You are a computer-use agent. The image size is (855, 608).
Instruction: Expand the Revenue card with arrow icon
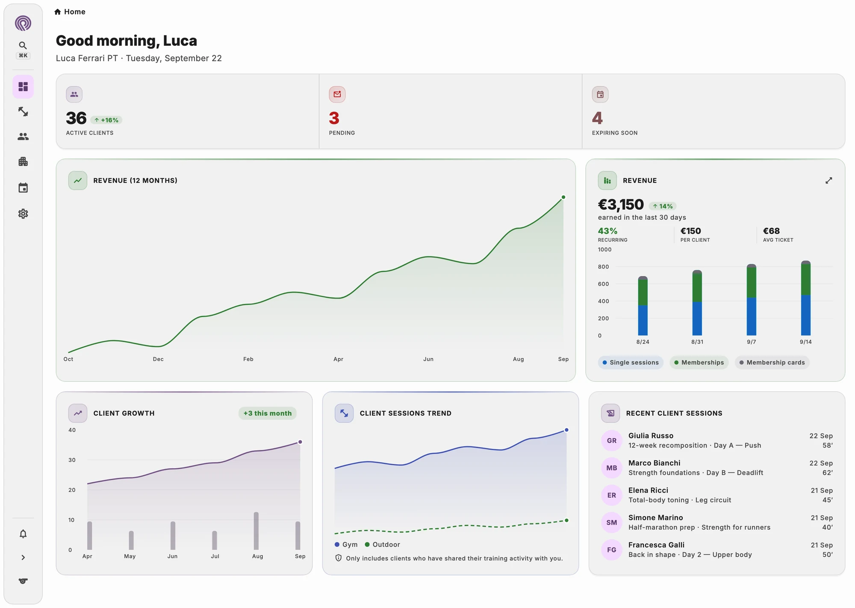point(828,180)
